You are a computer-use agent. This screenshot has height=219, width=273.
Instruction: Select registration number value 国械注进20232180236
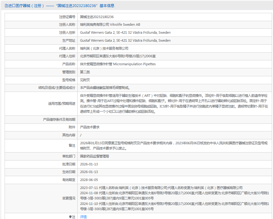pos(97,17)
